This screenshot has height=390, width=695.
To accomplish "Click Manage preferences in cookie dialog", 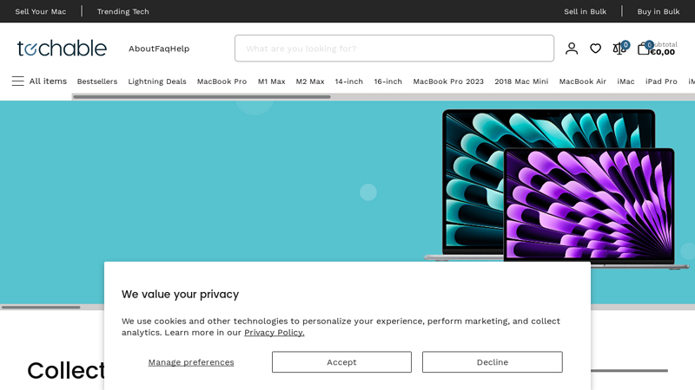I will [x=191, y=362].
